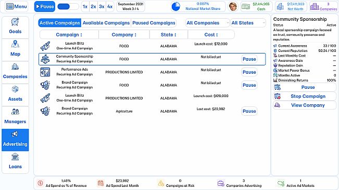Click the Last cost: $23,982 cell
Viewport: 339px width, 190px height.
click(211, 109)
